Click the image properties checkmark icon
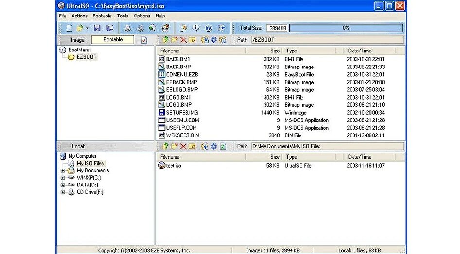The width and height of the screenshot is (460, 254). click(x=144, y=40)
